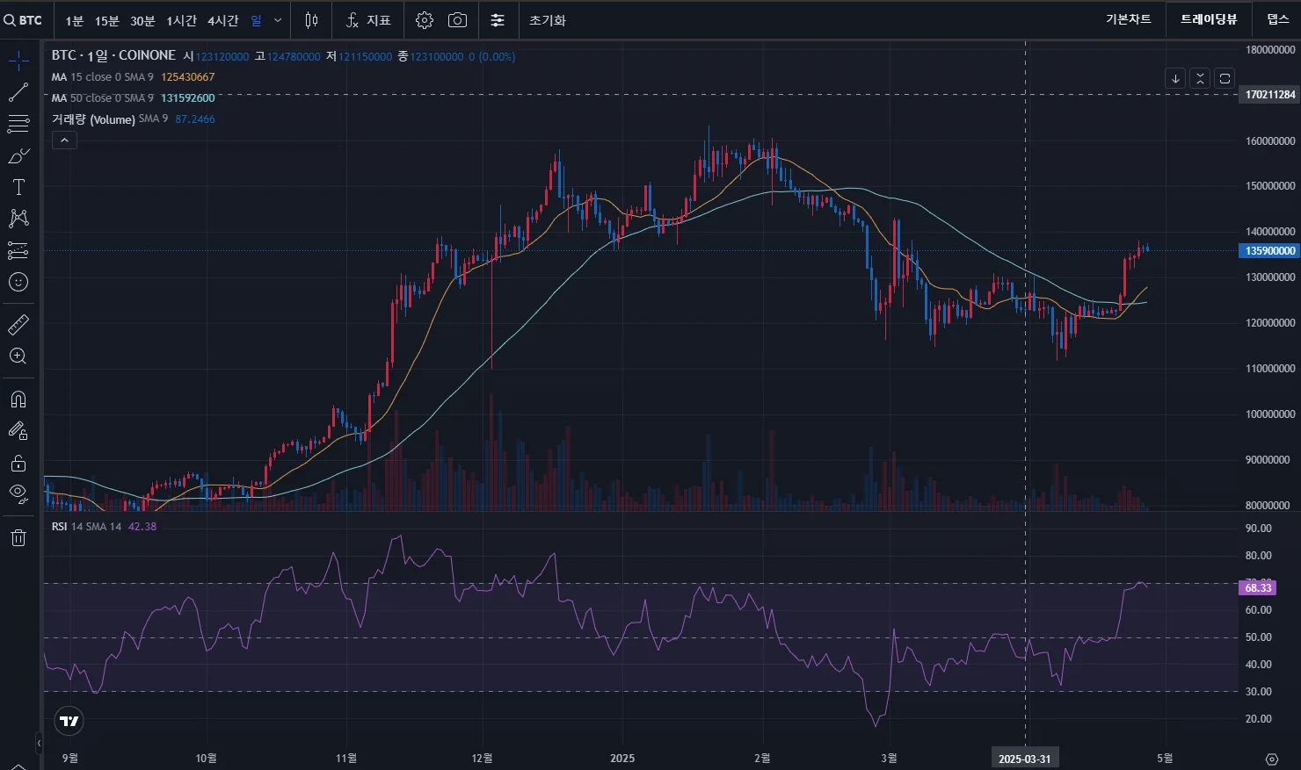Click the collapse pane arrows button
1301x770 pixels.
point(1200,78)
